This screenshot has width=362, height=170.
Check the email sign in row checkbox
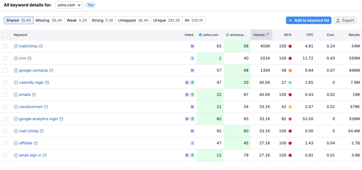[x=5, y=155]
